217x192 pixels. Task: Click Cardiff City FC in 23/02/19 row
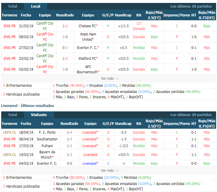(x=45, y=58)
